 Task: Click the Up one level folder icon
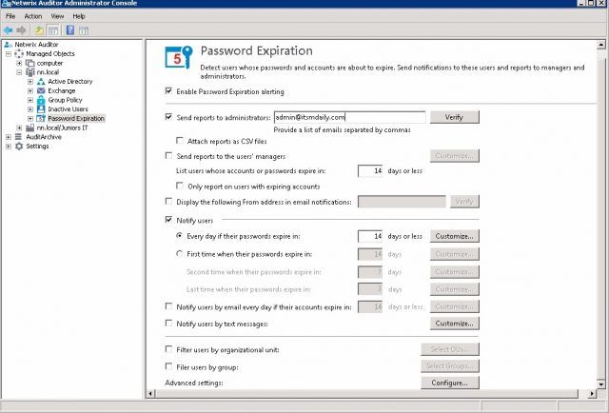[39, 30]
